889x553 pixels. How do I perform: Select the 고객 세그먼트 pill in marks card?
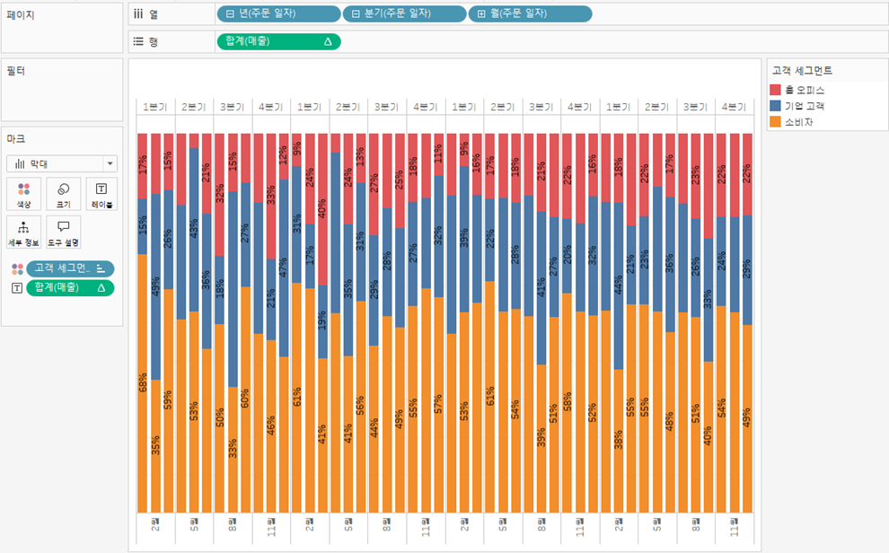click(x=70, y=268)
